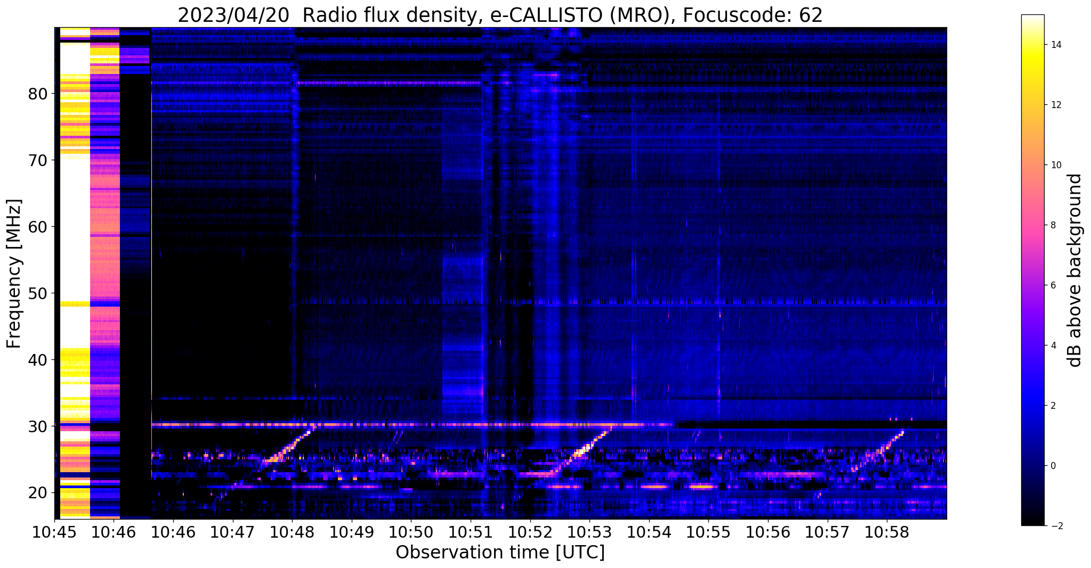1091x568 pixels.
Task: Click the colorbar 2 dB tick label
Action: (1053, 406)
